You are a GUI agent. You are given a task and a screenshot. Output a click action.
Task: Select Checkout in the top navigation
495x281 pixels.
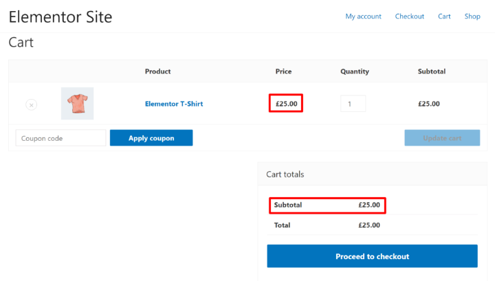coord(409,16)
